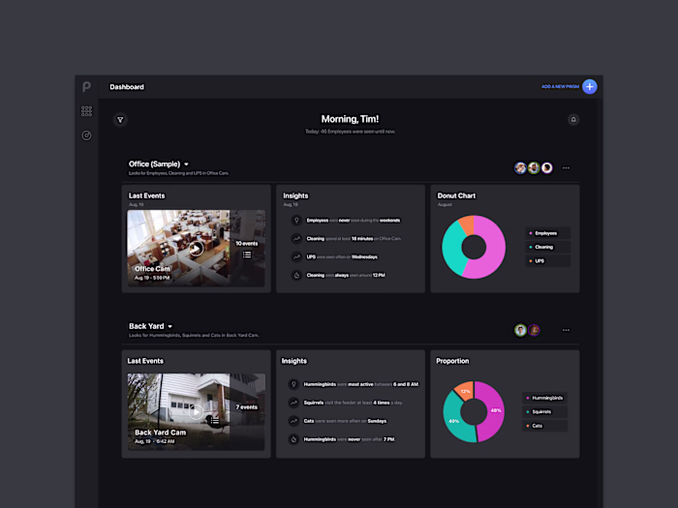Open the grid apps view in sidebar

click(x=86, y=111)
